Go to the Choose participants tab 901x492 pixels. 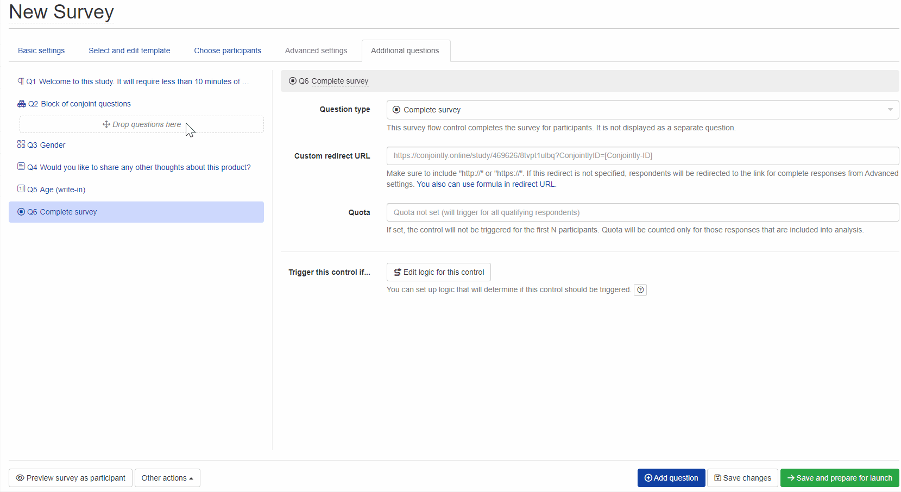[x=228, y=51]
